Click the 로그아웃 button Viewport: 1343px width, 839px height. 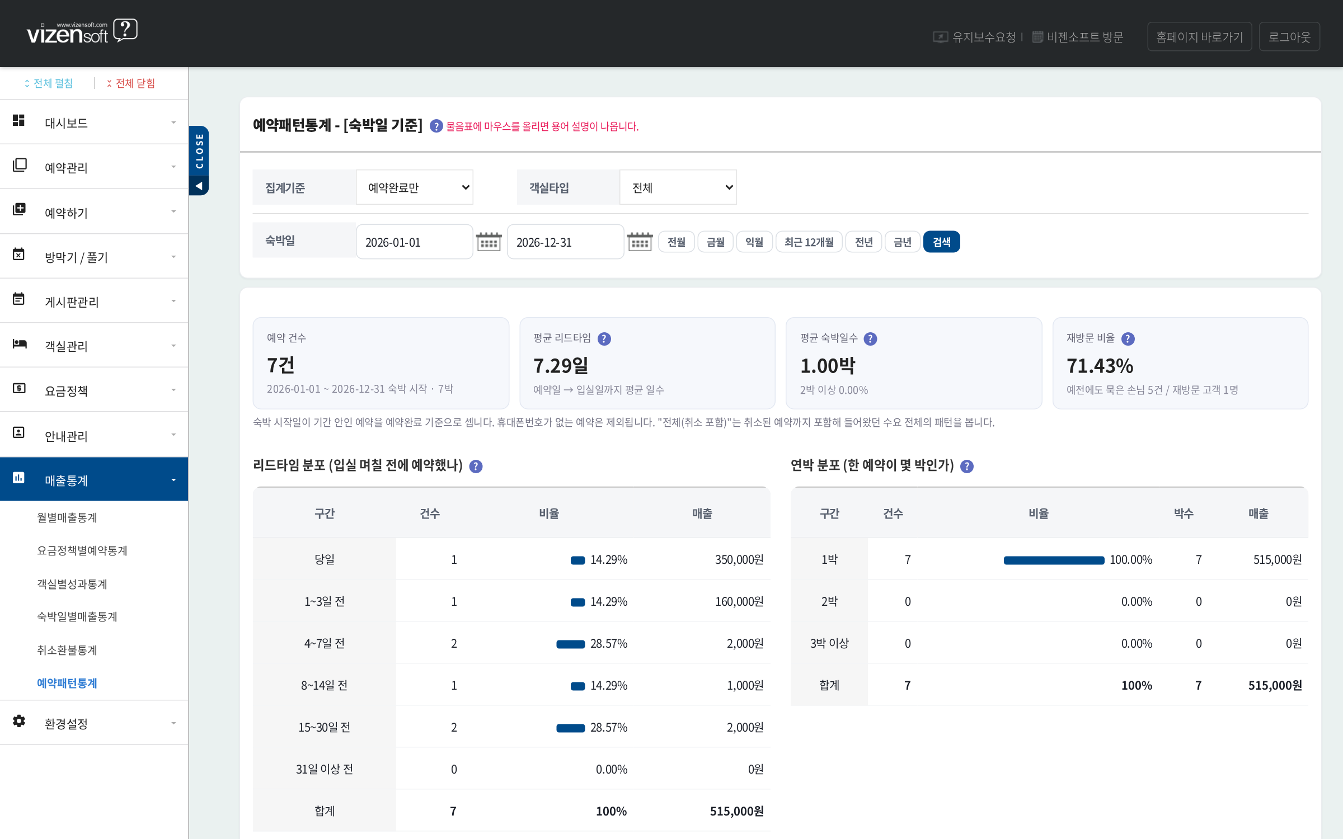pos(1289,37)
